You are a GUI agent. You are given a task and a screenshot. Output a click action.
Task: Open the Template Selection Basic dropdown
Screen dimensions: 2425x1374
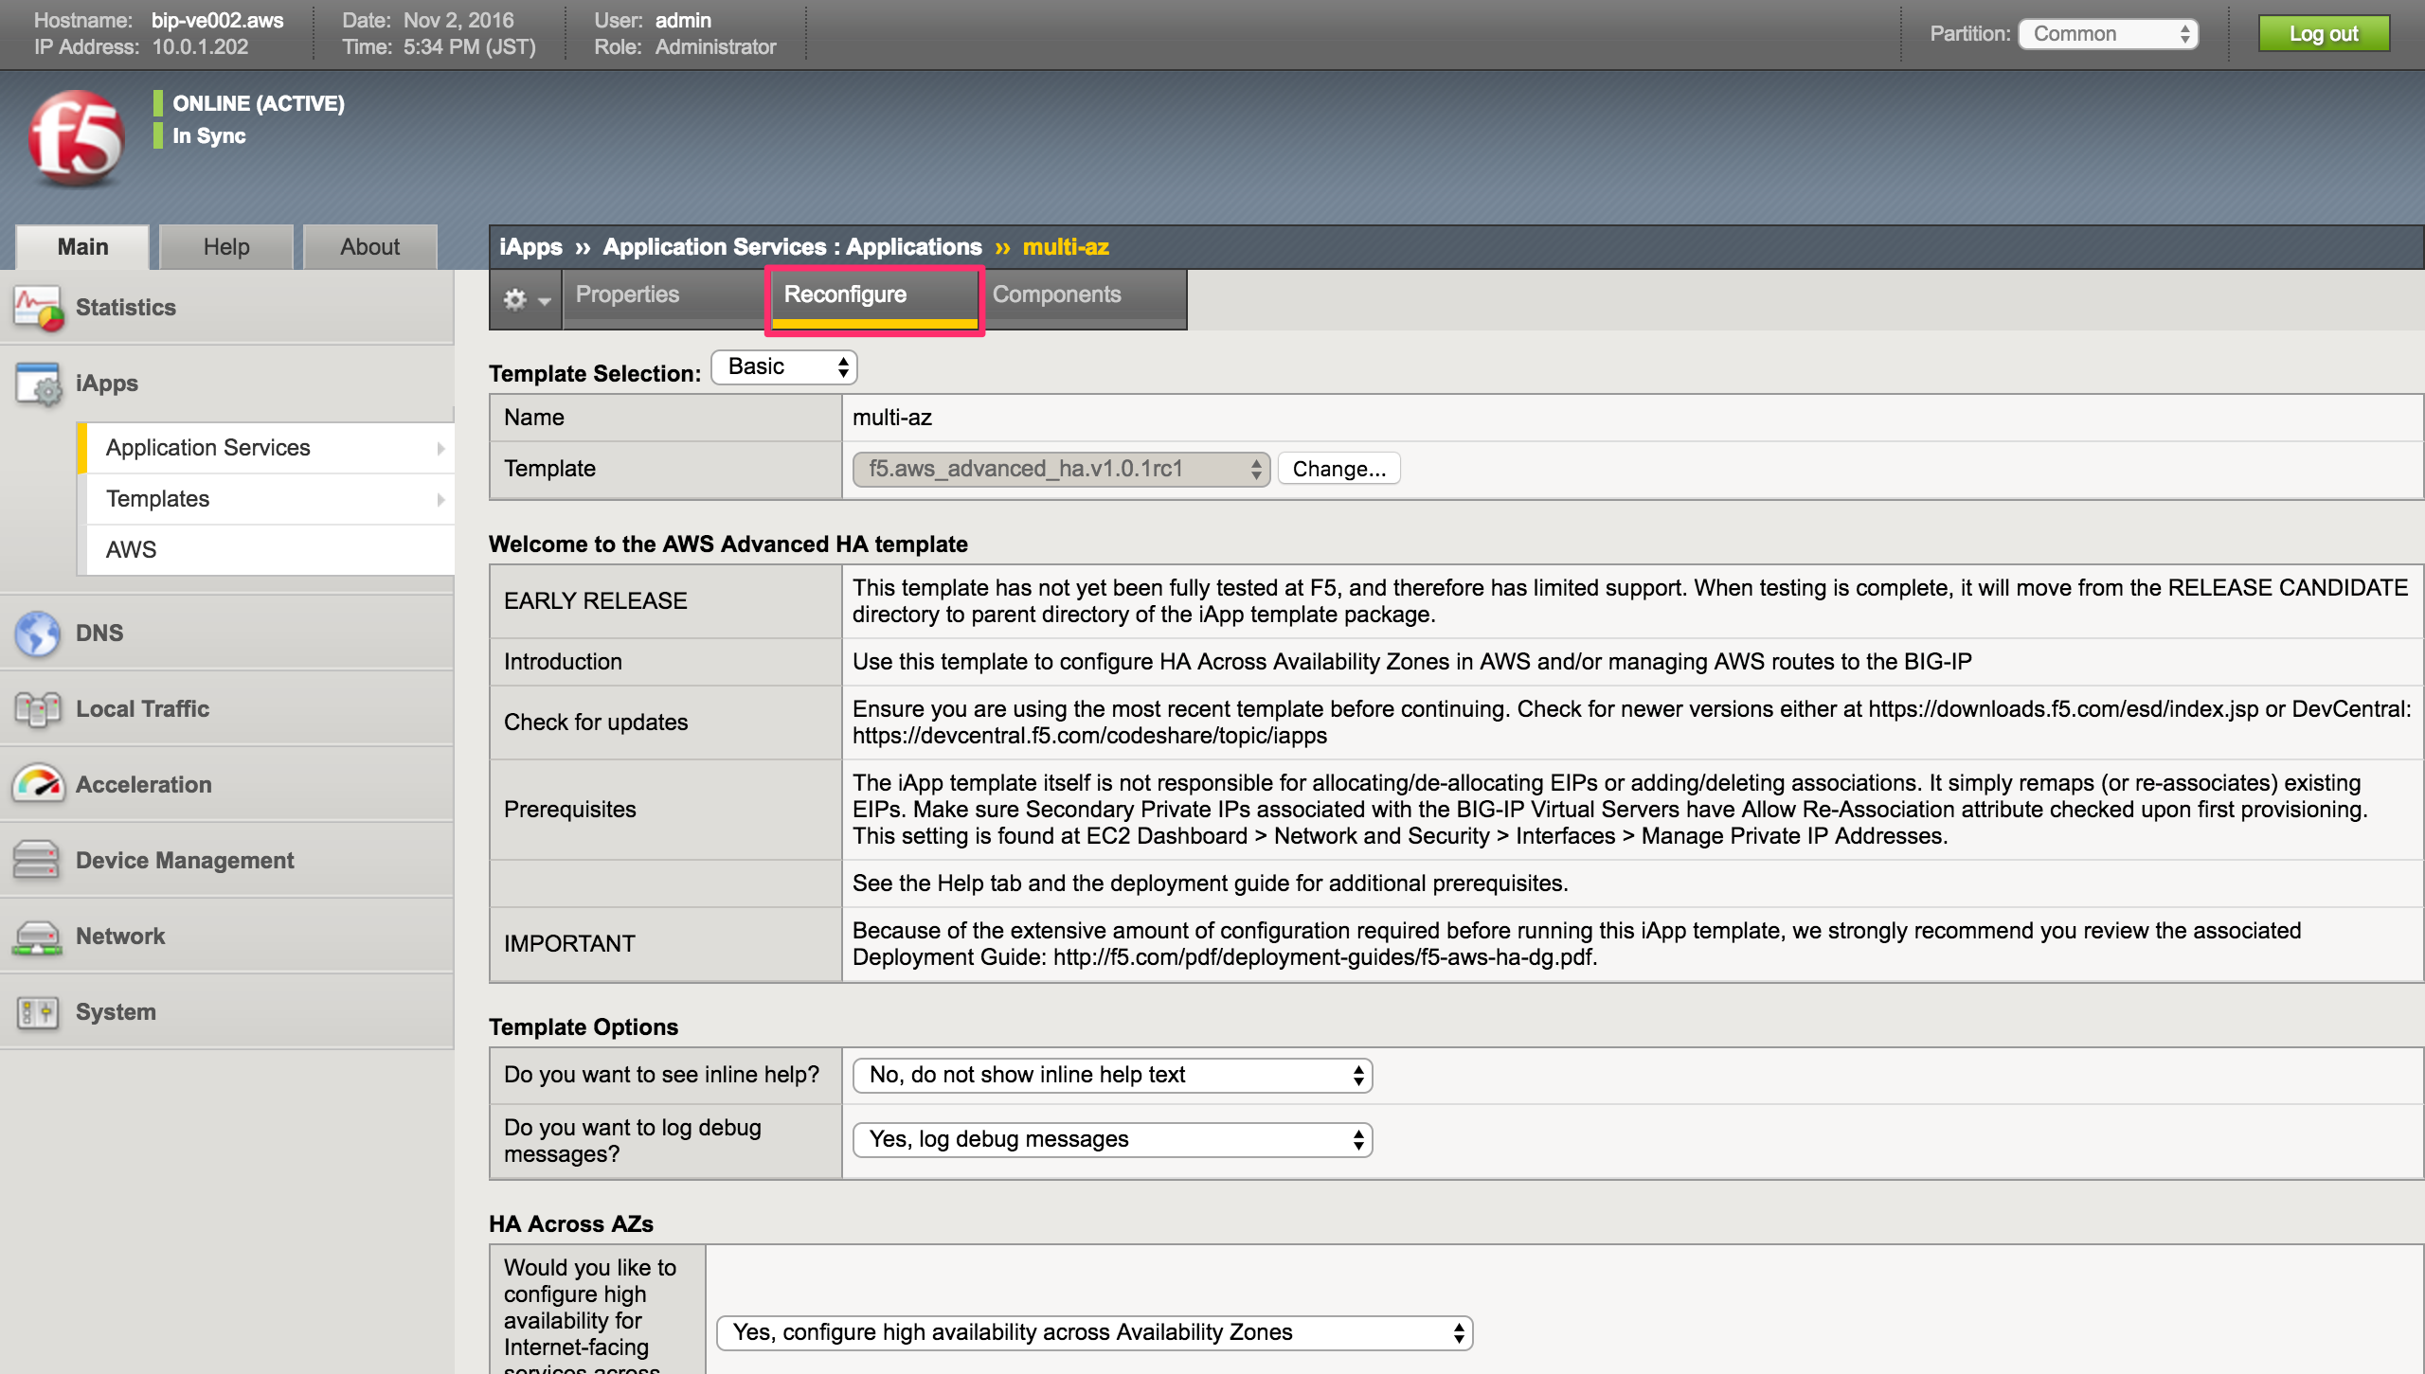(x=784, y=366)
